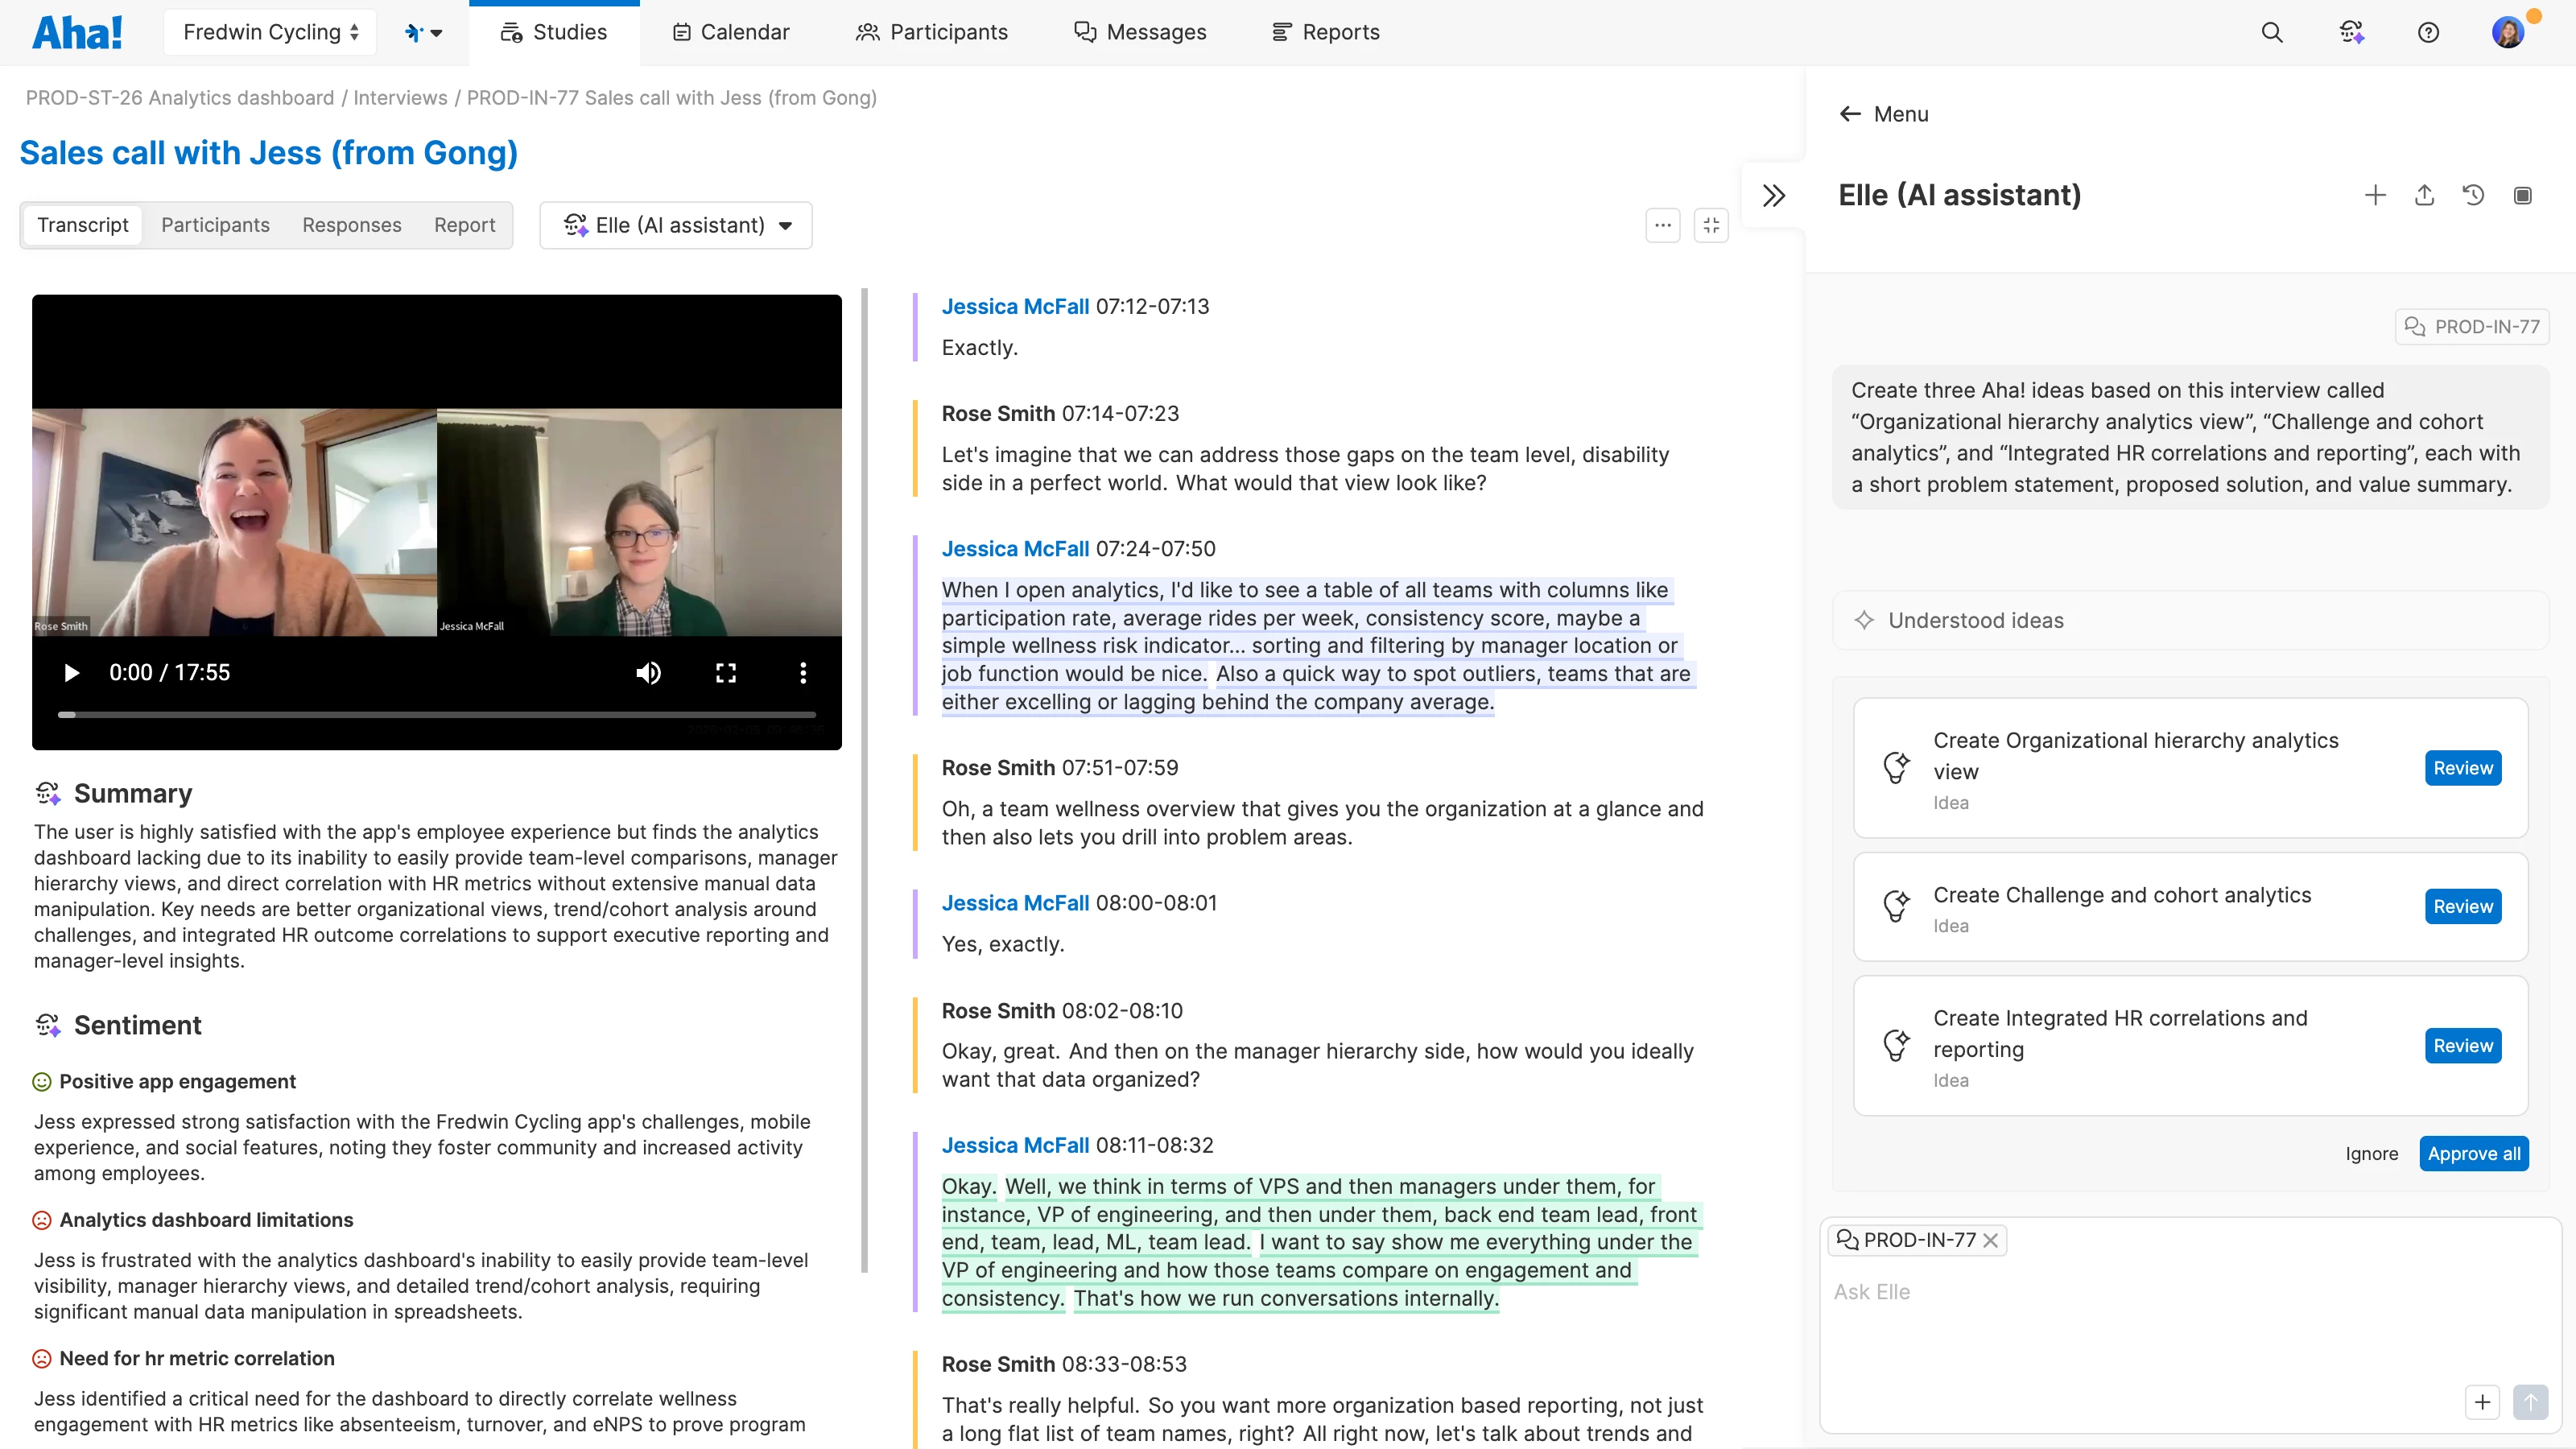Collapse the Elle panel with double chevron

tap(1773, 195)
